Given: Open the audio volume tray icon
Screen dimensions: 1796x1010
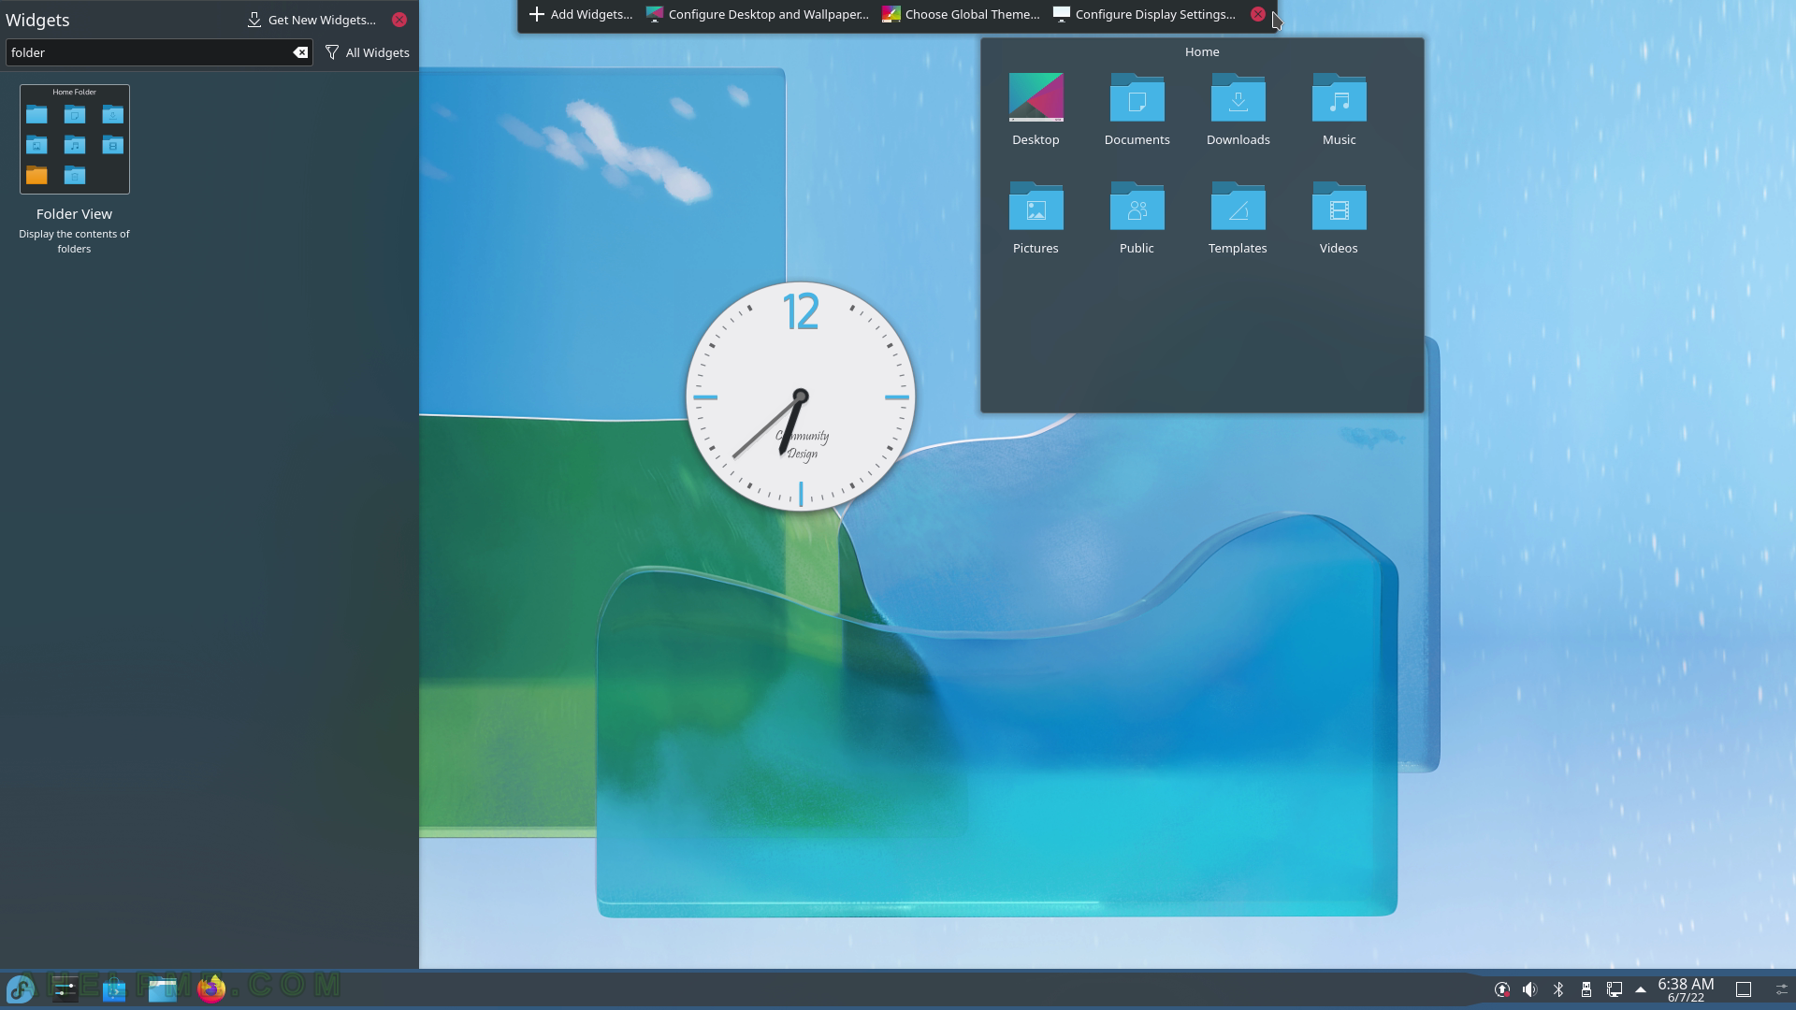Looking at the screenshot, I should (x=1529, y=989).
